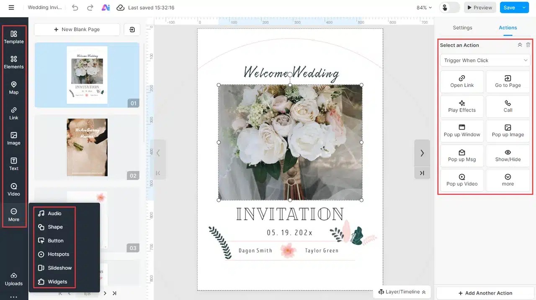Select the Text tool
536x300 pixels.
click(14, 164)
